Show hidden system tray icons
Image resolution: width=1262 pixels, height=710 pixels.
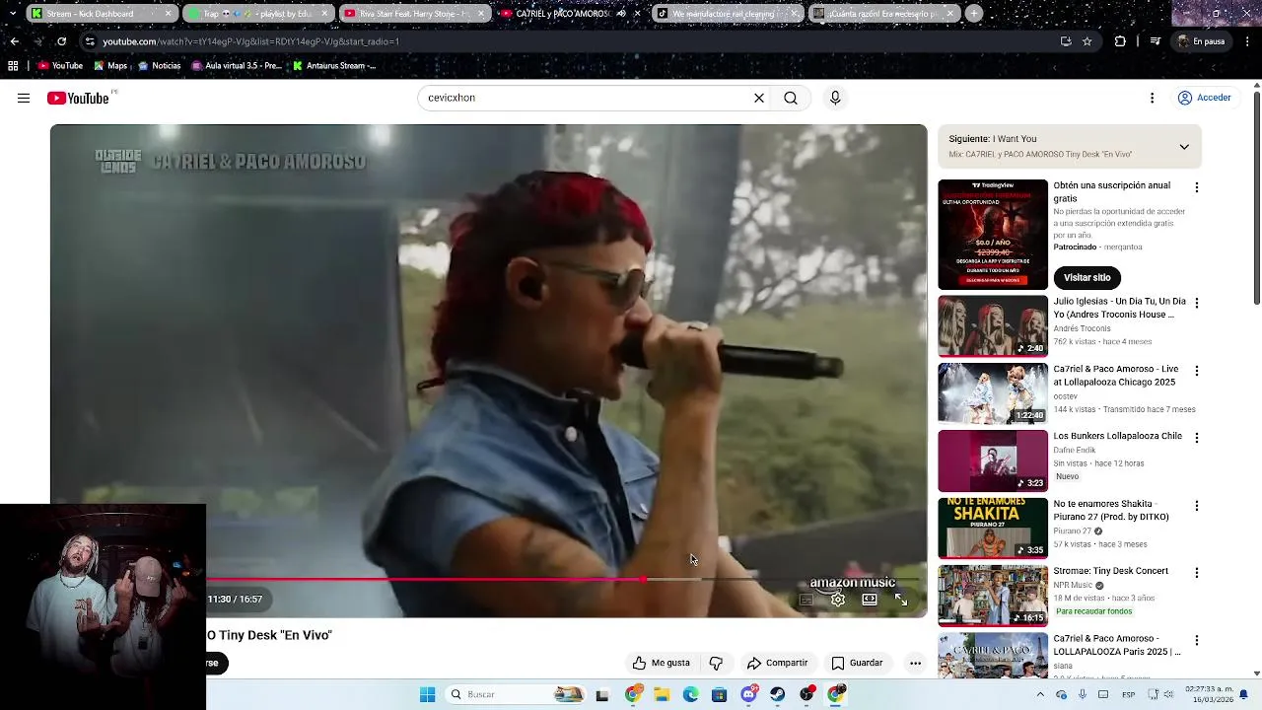(1039, 694)
